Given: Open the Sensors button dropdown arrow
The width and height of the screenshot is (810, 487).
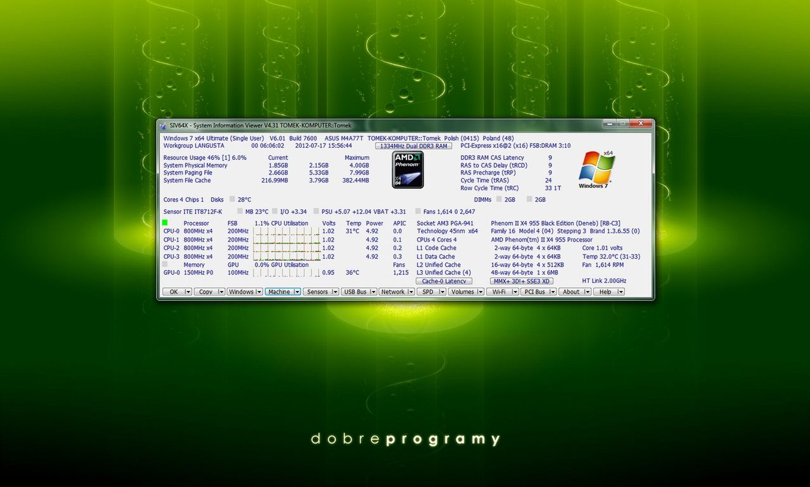Looking at the screenshot, I should click(335, 292).
